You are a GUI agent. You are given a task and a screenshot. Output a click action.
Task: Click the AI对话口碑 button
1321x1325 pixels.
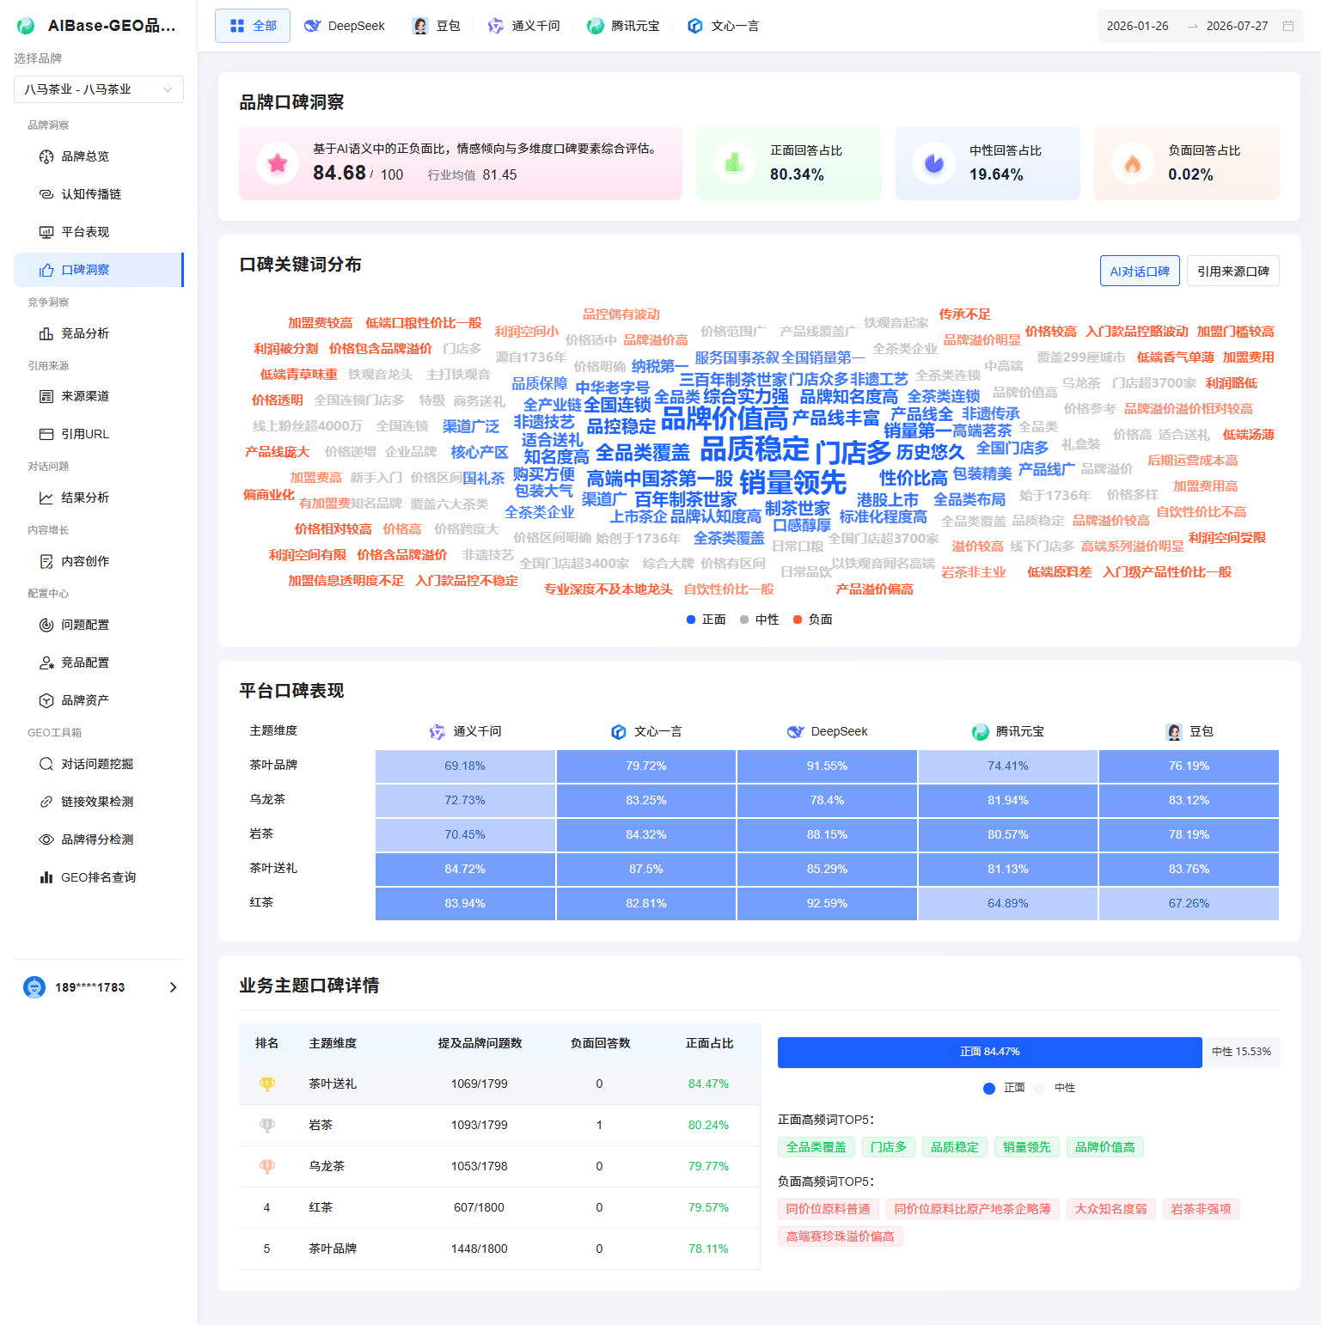click(1140, 272)
